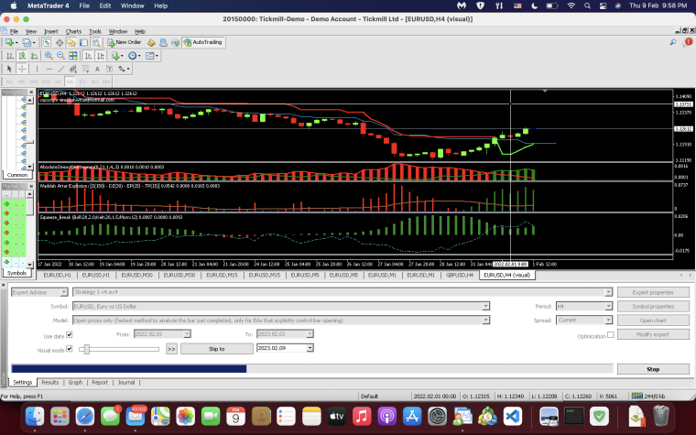This screenshot has width=696, height=435.
Task: Select the M15 timeframe button
Action: 34,82
